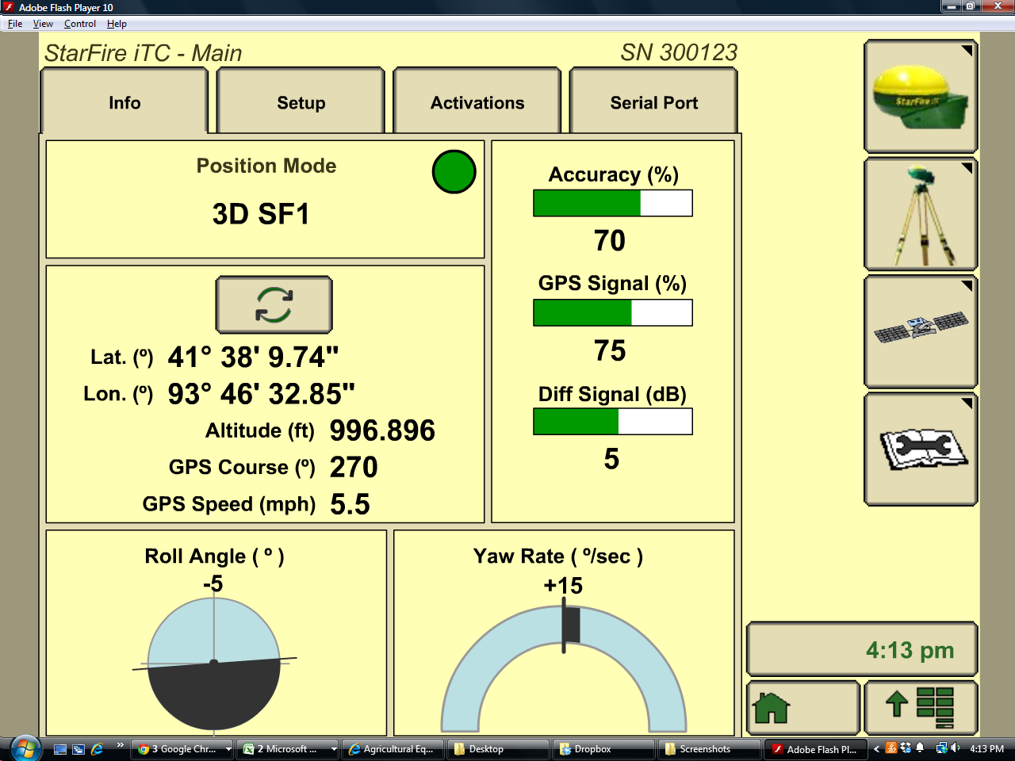Viewport: 1015px width, 761px height.
Task: Click the StarFire iTC - Main title
Action: [144, 53]
